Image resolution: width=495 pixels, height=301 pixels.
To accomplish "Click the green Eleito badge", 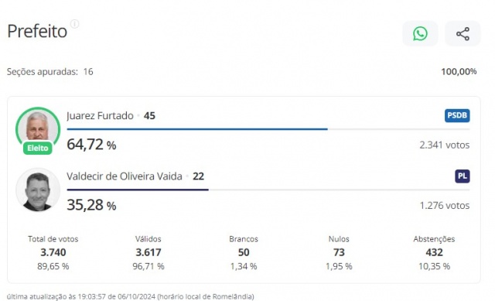I will (38, 148).
